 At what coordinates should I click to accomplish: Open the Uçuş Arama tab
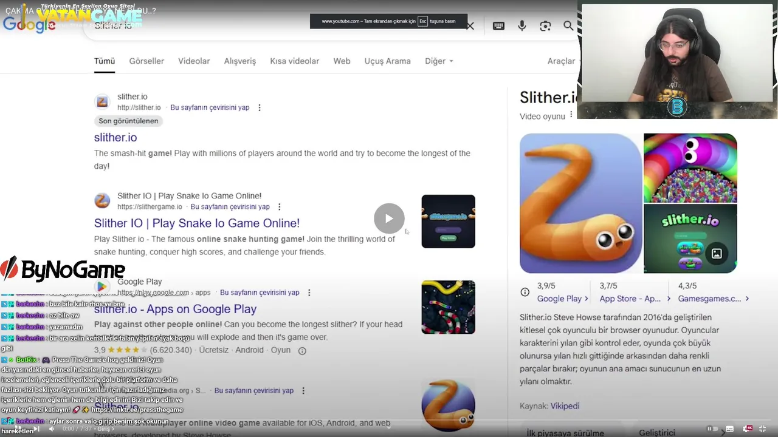[x=388, y=61]
